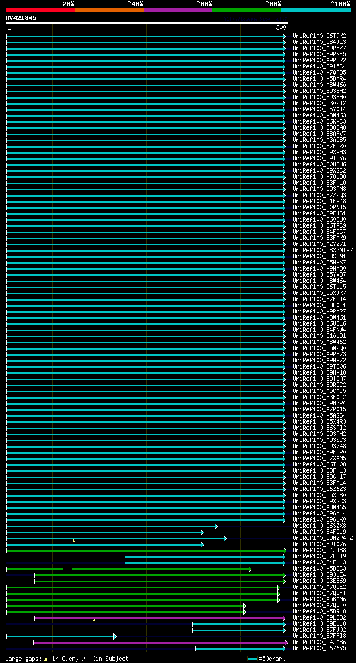
Task: Click the short cyan bar for UniRef100_B7FFI8
Action: coord(61,637)
